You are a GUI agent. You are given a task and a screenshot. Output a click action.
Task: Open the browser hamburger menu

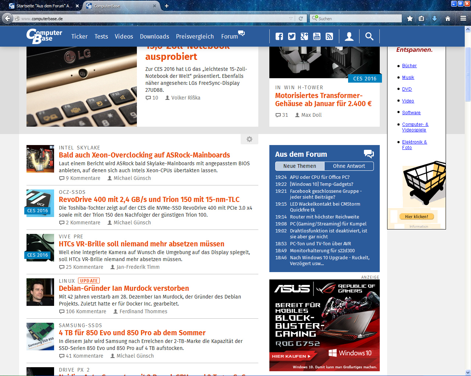(463, 18)
